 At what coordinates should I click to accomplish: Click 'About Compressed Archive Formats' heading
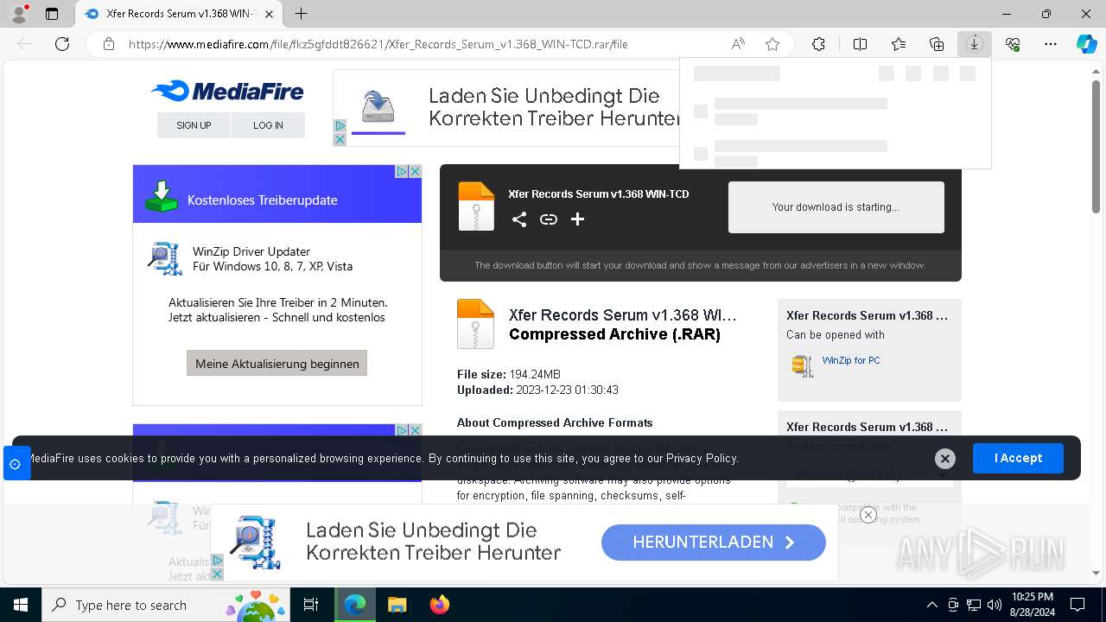[555, 422]
